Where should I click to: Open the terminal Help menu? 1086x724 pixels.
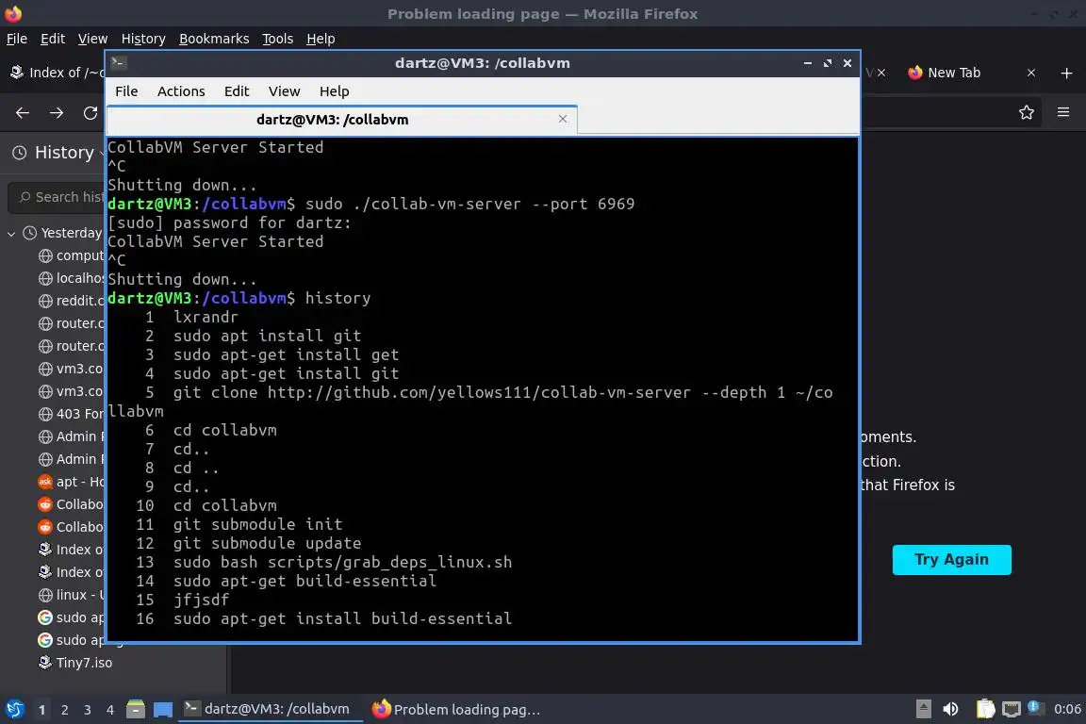(334, 91)
